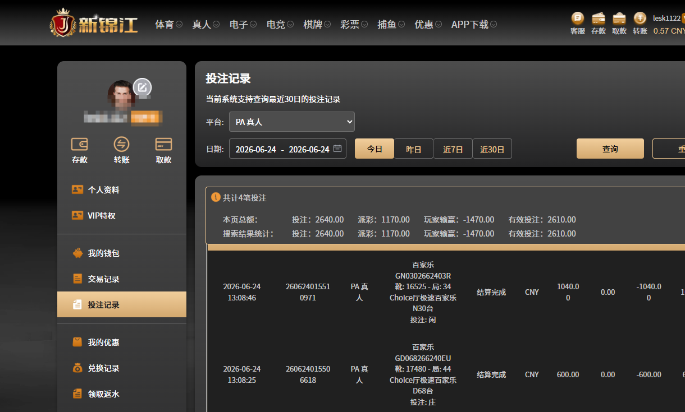This screenshot has height=412, width=685.
Task: Open 转账 in sidebar quick actions
Action: click(x=121, y=151)
